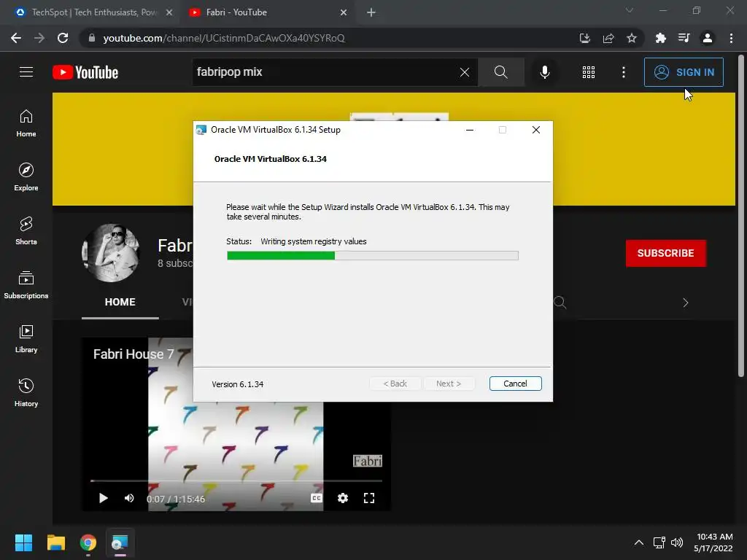Open Library in the sidebar

[26, 338]
